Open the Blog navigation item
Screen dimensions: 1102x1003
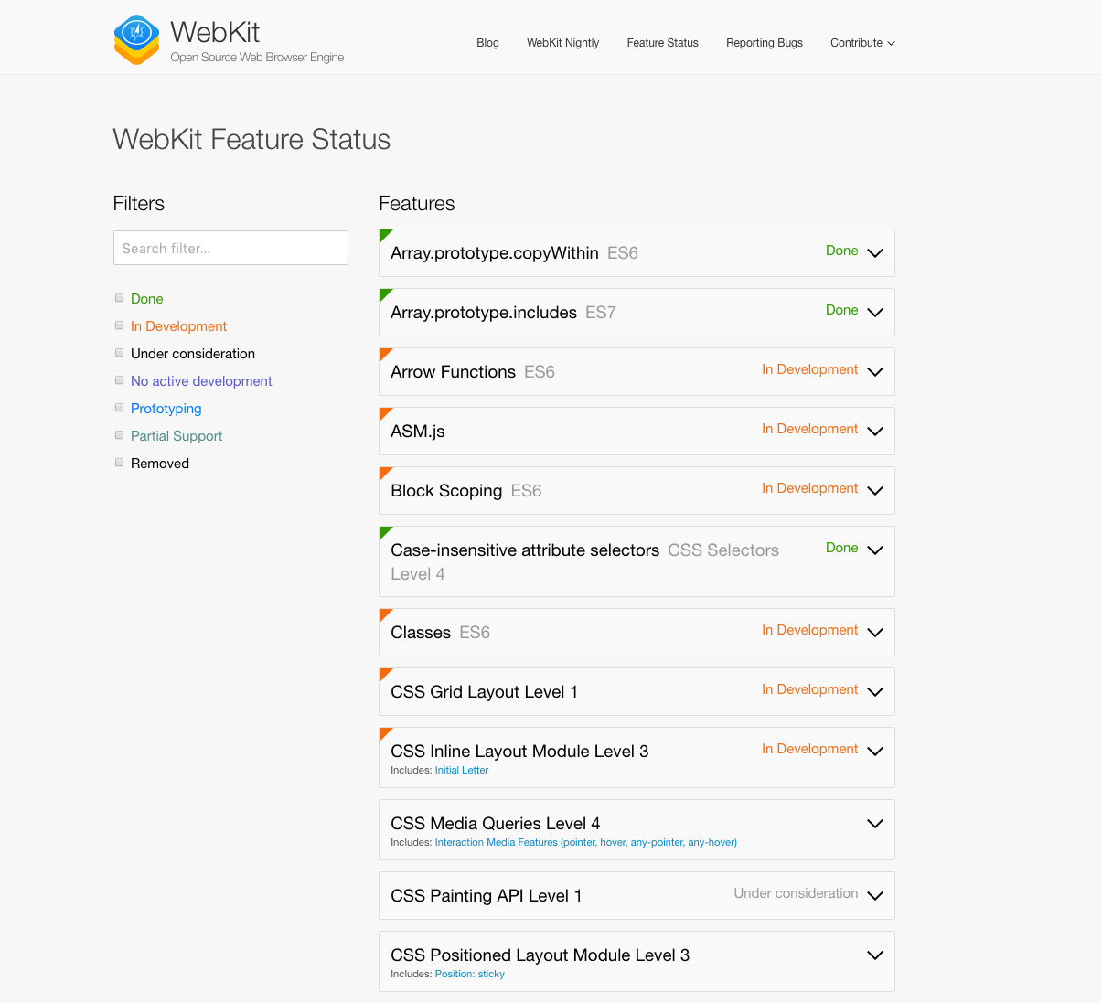487,43
